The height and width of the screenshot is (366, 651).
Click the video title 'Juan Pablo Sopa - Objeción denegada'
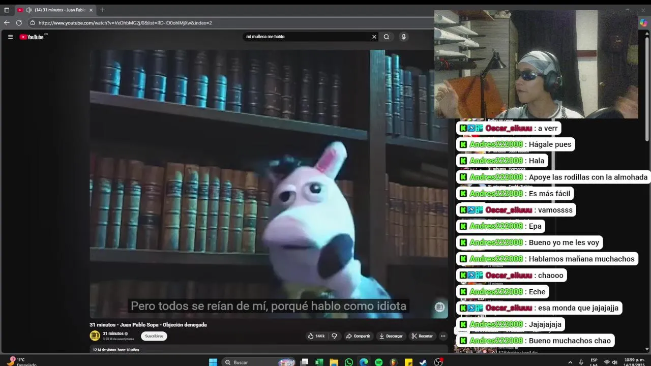(x=148, y=325)
